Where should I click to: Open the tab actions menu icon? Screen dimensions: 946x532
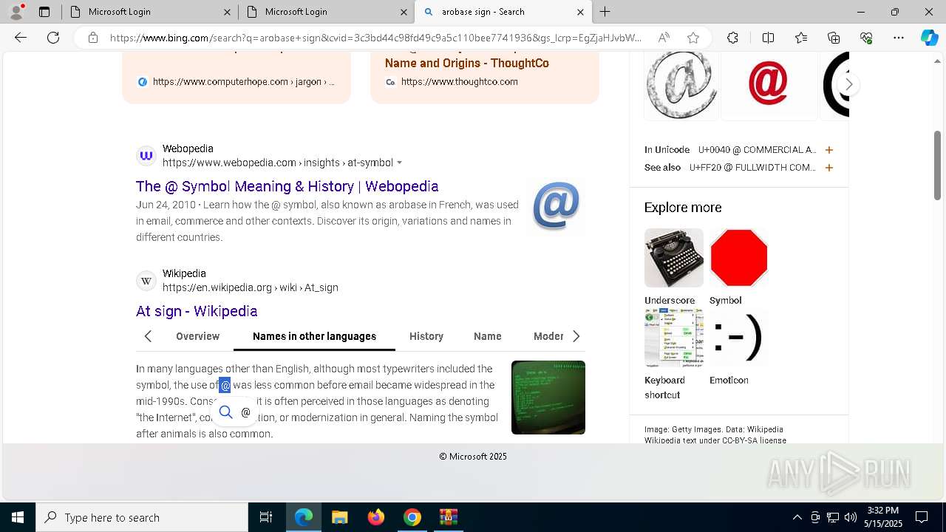(x=44, y=12)
